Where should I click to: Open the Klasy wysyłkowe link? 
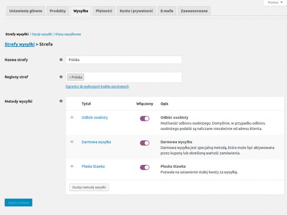pyautogui.click(x=68, y=34)
